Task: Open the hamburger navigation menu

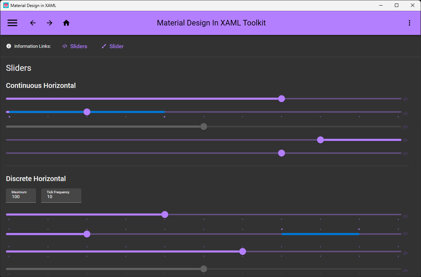Action: (12, 23)
